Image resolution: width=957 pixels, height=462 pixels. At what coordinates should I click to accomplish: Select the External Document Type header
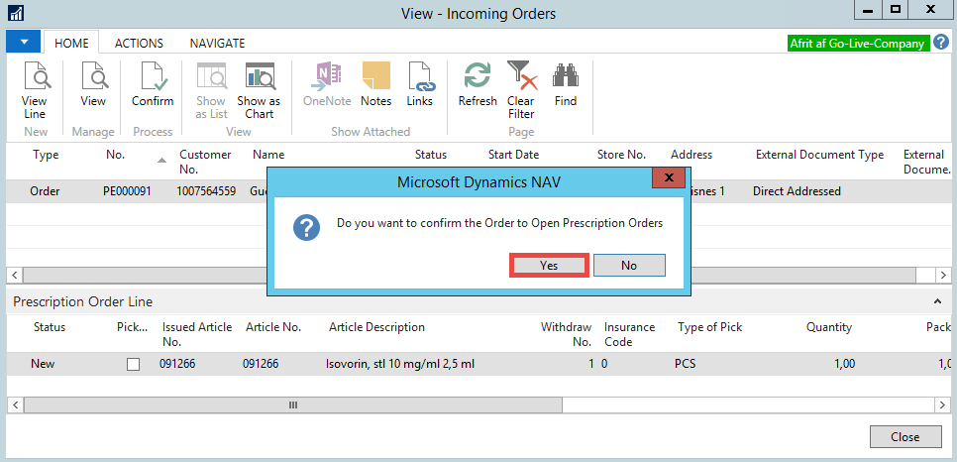click(x=819, y=155)
